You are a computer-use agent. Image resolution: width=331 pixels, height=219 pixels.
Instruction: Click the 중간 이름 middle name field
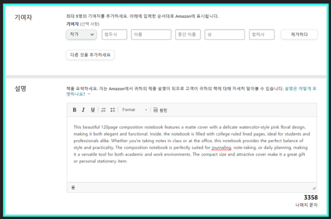tap(188, 34)
